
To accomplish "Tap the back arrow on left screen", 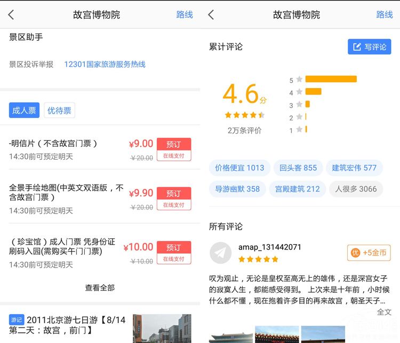I will pos(11,15).
